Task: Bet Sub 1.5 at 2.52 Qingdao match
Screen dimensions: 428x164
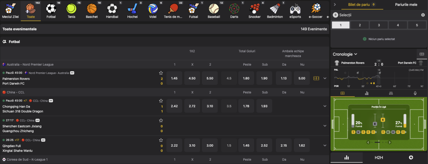Action: point(264,146)
